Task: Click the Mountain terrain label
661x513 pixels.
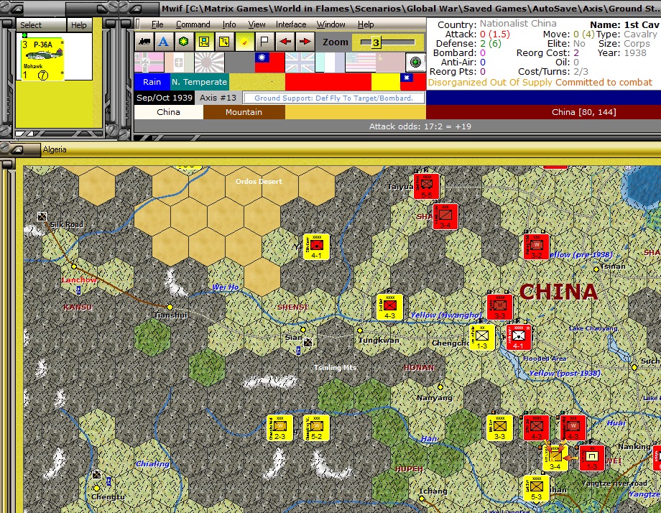Action: (x=244, y=112)
